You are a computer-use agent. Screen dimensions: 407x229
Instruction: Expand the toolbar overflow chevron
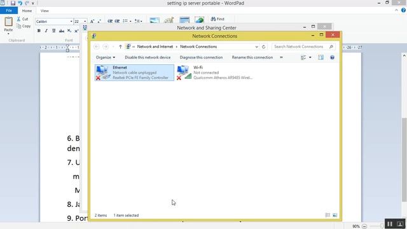[281, 57]
